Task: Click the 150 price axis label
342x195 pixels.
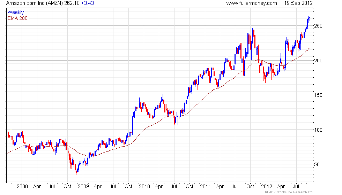Action: 318,95
